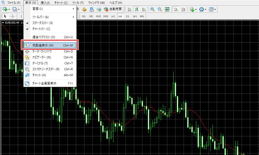Click the zoom in magnifier icon
The height and width of the screenshot is (155, 259).
(153, 9)
